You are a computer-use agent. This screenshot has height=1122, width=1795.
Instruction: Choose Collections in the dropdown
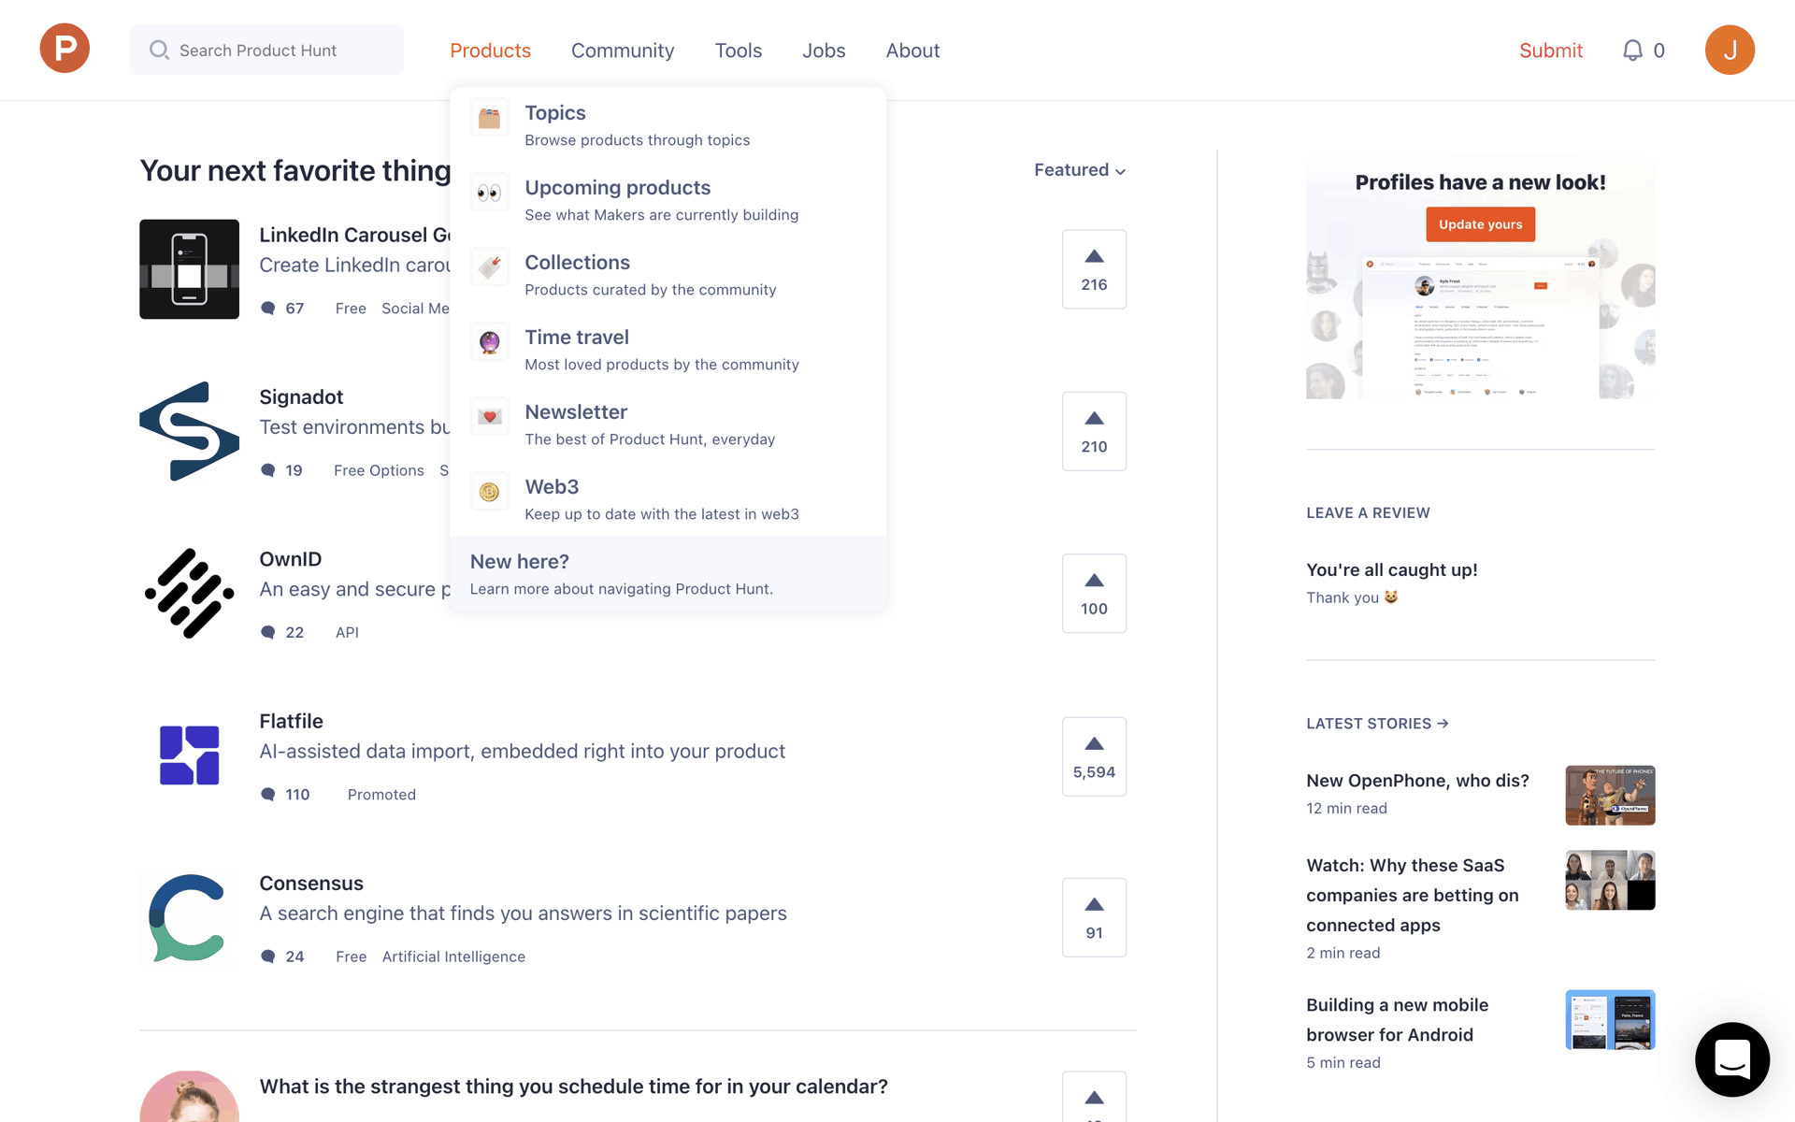[x=668, y=275]
